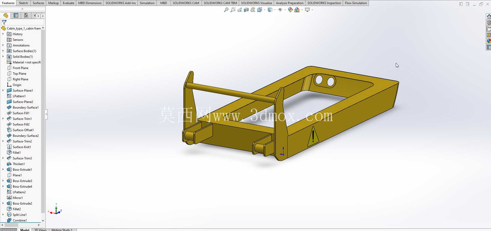Expand the Surface-Trim1 feature
The image size is (491, 231).
coord(3,119)
